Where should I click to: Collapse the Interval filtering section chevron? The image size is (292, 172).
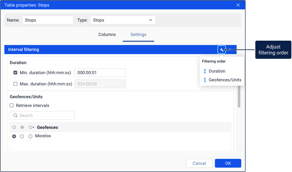click(230, 50)
